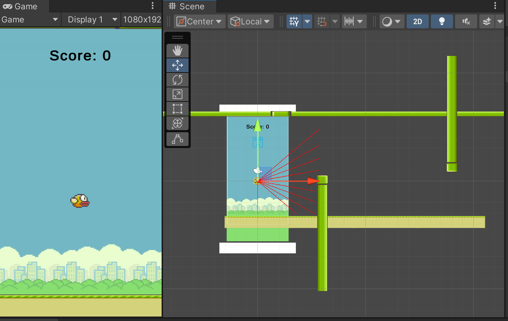Click the bird sprite in Game view
This screenshot has width=508, height=321.
pyautogui.click(x=80, y=201)
